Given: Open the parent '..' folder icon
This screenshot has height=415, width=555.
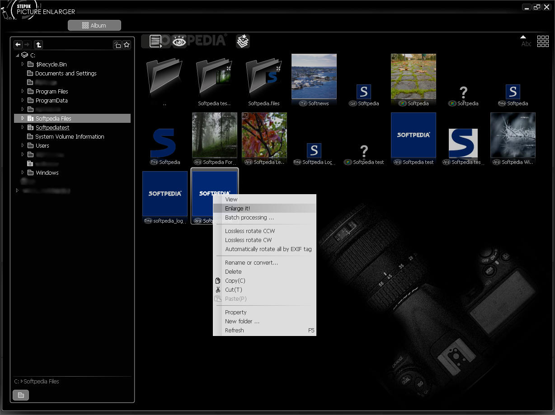Looking at the screenshot, I should click(x=165, y=78).
